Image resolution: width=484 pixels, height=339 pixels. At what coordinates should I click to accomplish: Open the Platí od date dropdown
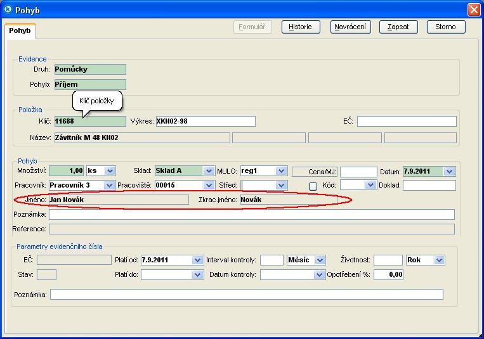coord(197,260)
